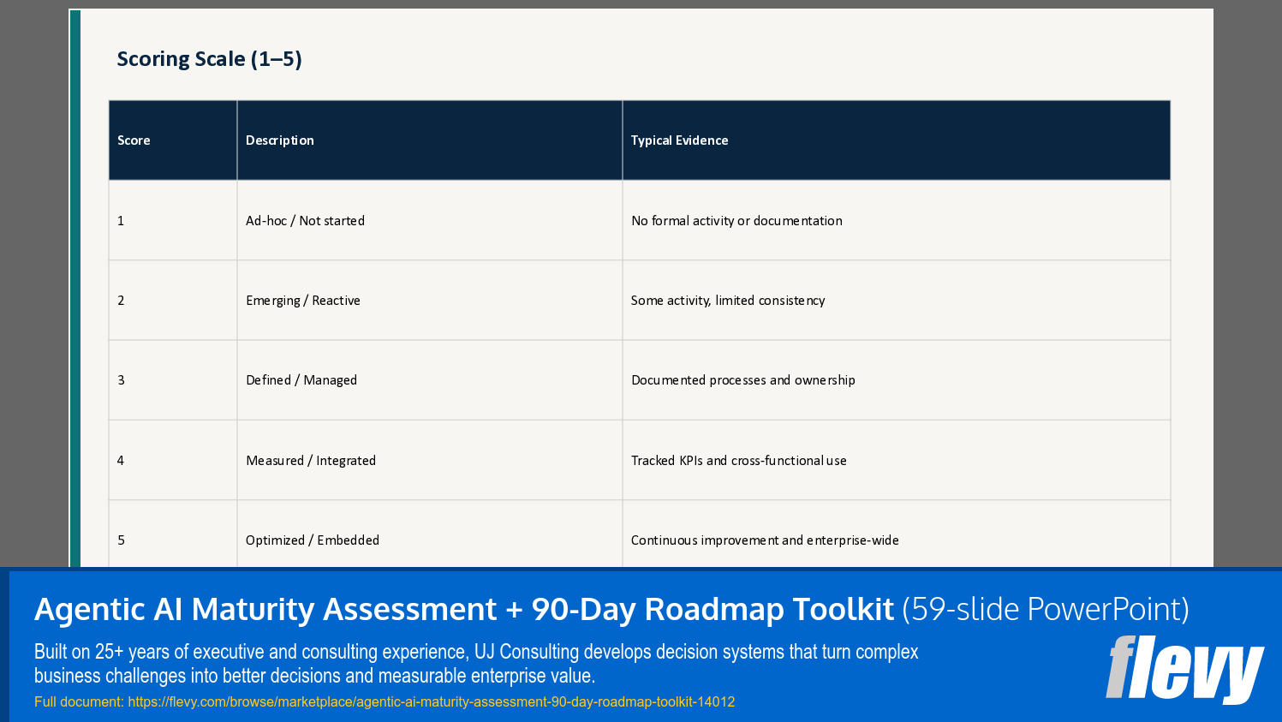This screenshot has height=722, width=1282.
Task: Click score cell '1' in the table
Action: click(173, 220)
